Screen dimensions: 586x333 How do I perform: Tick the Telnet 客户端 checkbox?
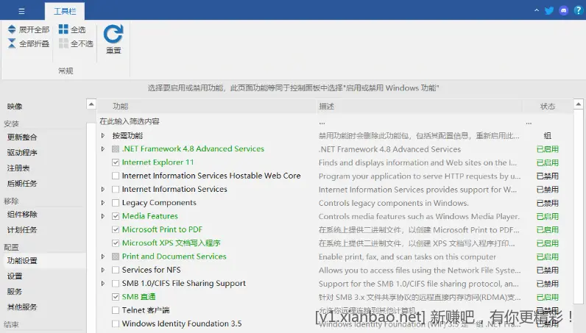click(x=116, y=310)
